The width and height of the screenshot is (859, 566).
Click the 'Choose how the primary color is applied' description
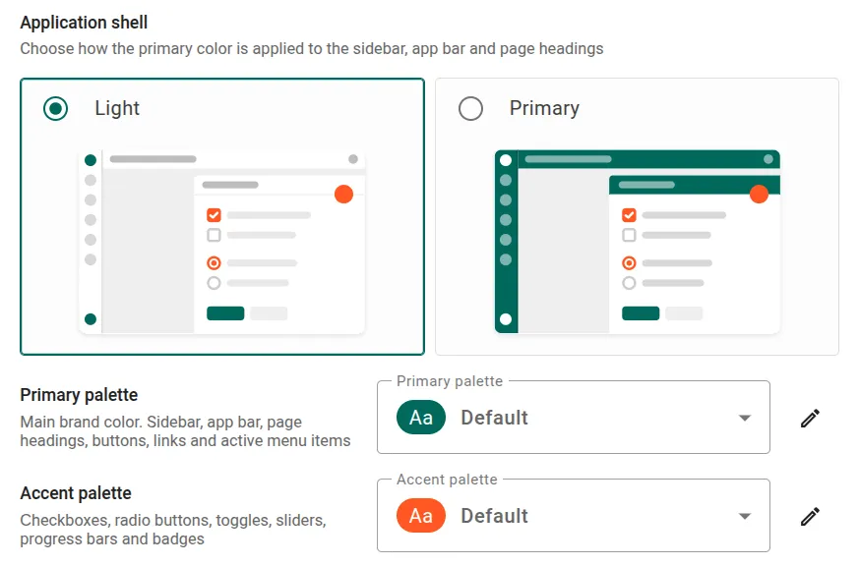click(312, 49)
